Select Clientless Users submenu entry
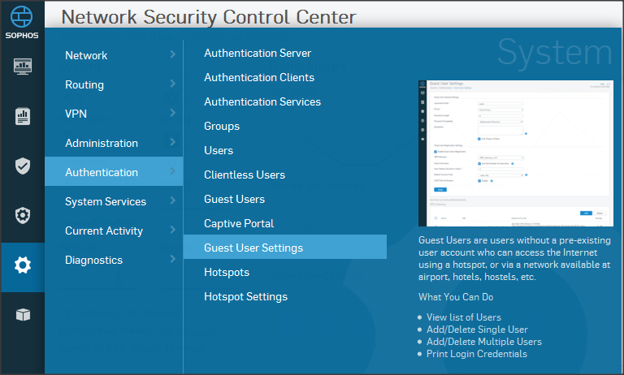 (x=245, y=175)
